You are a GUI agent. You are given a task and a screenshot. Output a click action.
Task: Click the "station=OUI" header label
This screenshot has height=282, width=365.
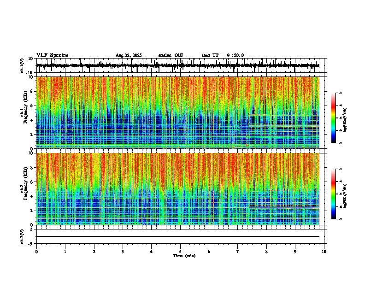point(171,55)
